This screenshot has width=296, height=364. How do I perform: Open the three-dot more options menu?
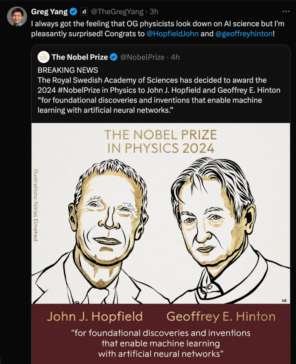point(286,11)
